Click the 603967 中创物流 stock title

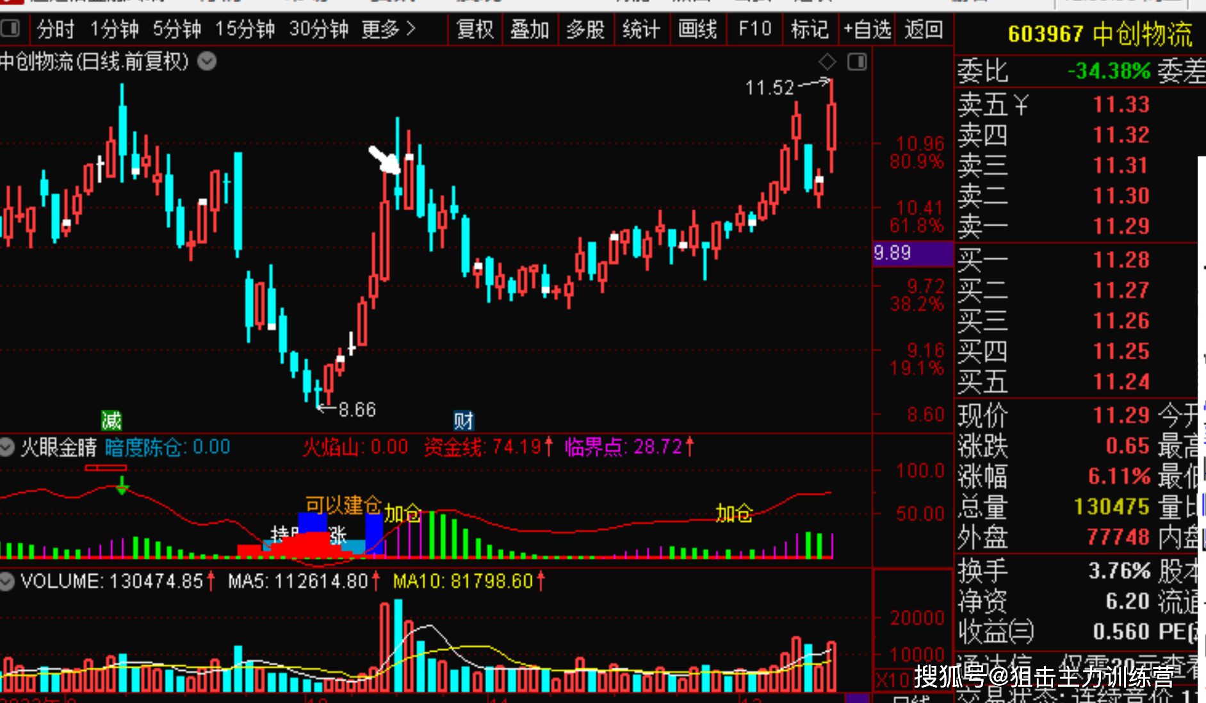(x=1100, y=34)
